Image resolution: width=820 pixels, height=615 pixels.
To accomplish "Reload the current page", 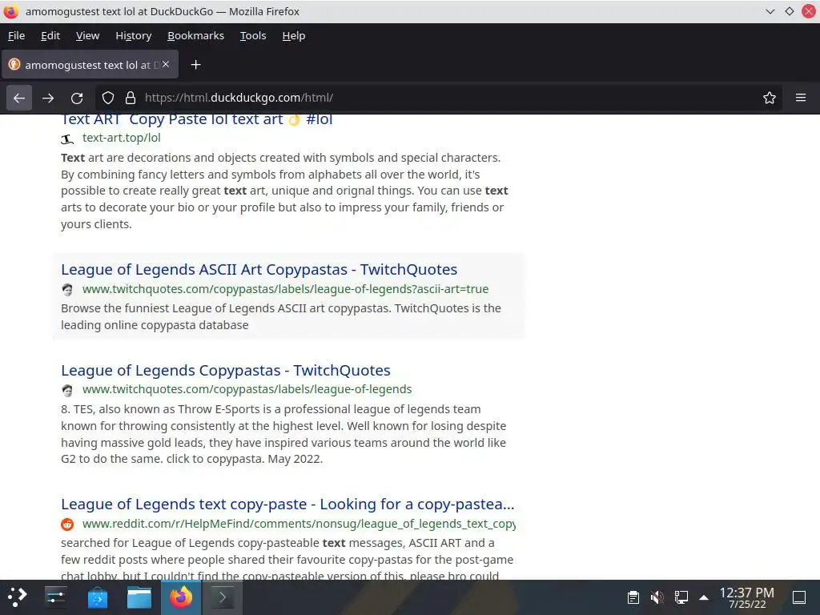I will coord(77,98).
